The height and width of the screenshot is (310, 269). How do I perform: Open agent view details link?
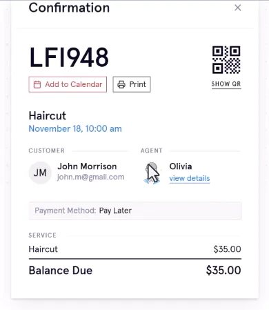click(190, 178)
